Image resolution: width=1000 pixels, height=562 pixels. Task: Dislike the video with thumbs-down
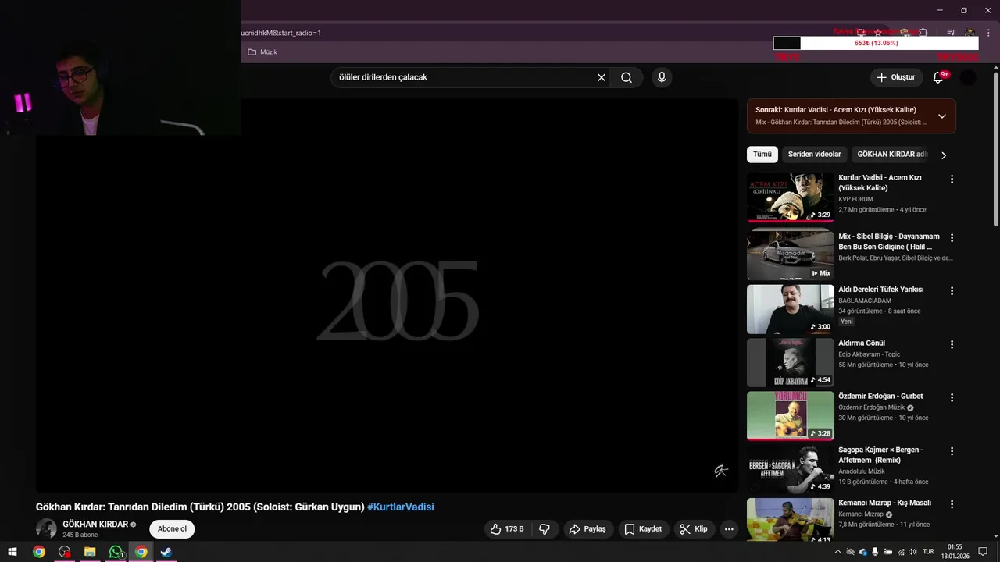click(x=545, y=529)
